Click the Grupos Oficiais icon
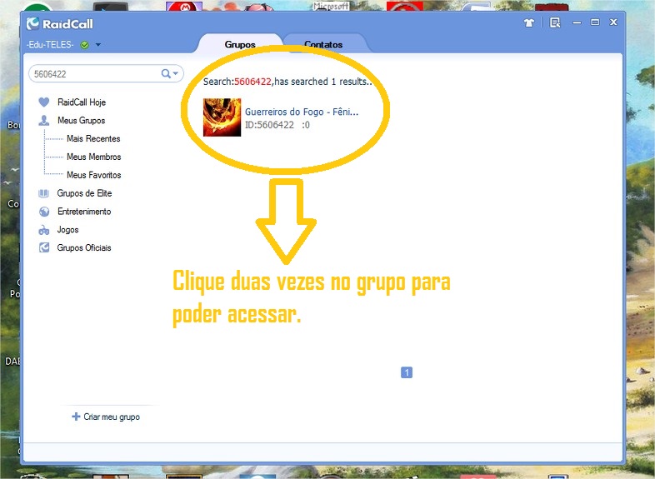The height and width of the screenshot is (479, 655). coord(44,248)
